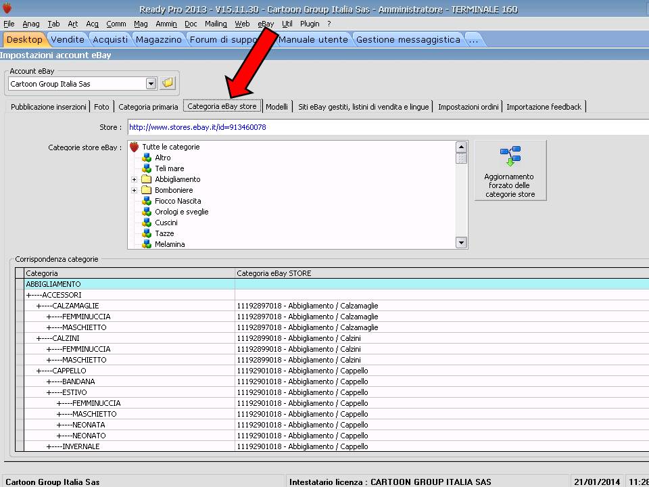
Task: Click the 'Categoria' column header
Action: (129, 273)
